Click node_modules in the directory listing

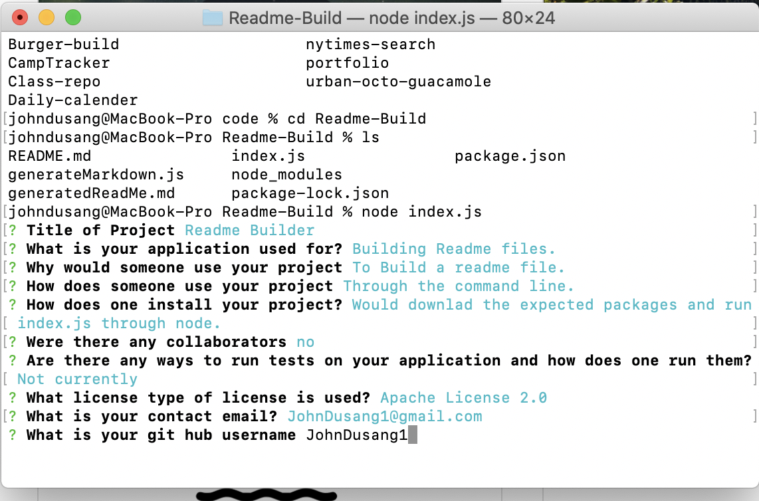click(x=286, y=175)
